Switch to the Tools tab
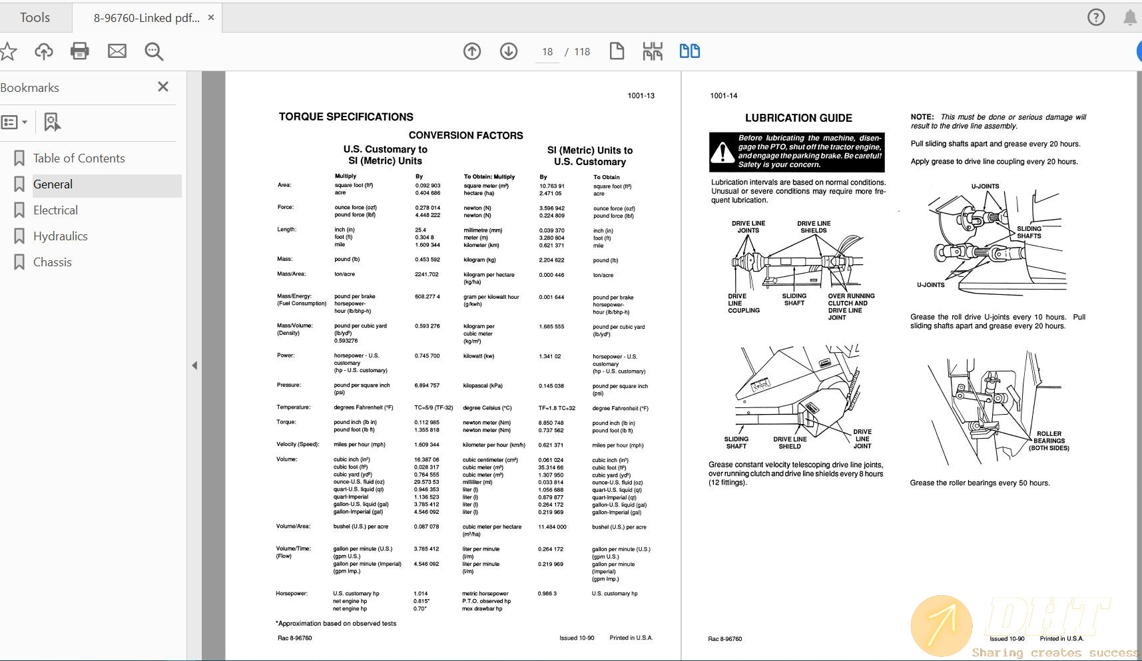The height and width of the screenshot is (661, 1142). coord(35,18)
